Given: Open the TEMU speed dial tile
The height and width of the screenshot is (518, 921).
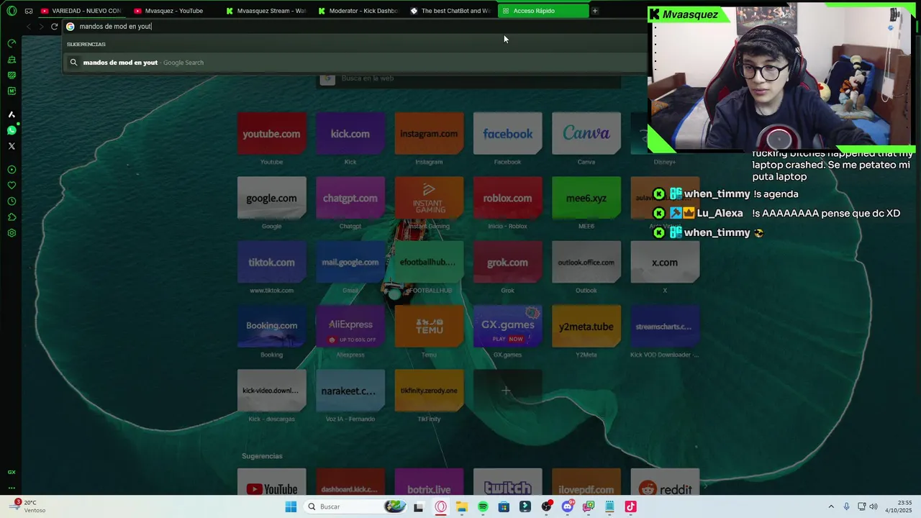Looking at the screenshot, I should [429, 326].
